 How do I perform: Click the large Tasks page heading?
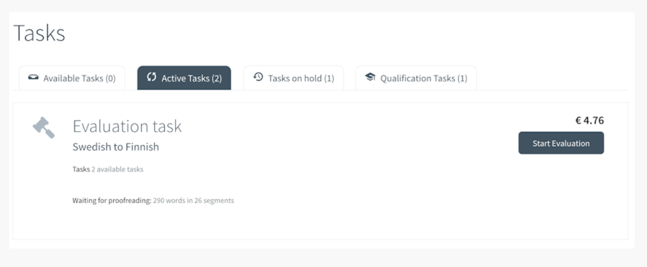[x=39, y=33]
